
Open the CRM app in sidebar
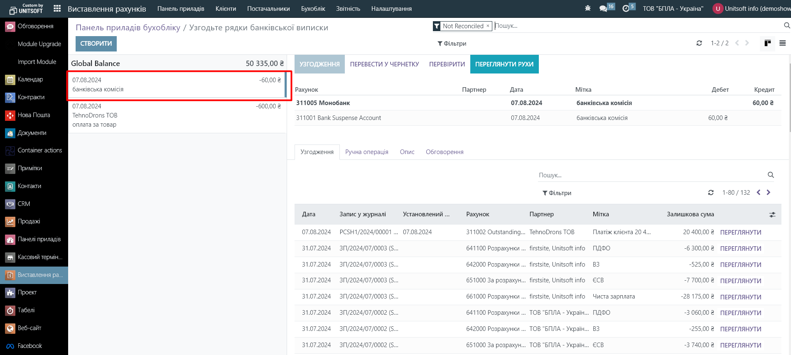click(x=24, y=204)
